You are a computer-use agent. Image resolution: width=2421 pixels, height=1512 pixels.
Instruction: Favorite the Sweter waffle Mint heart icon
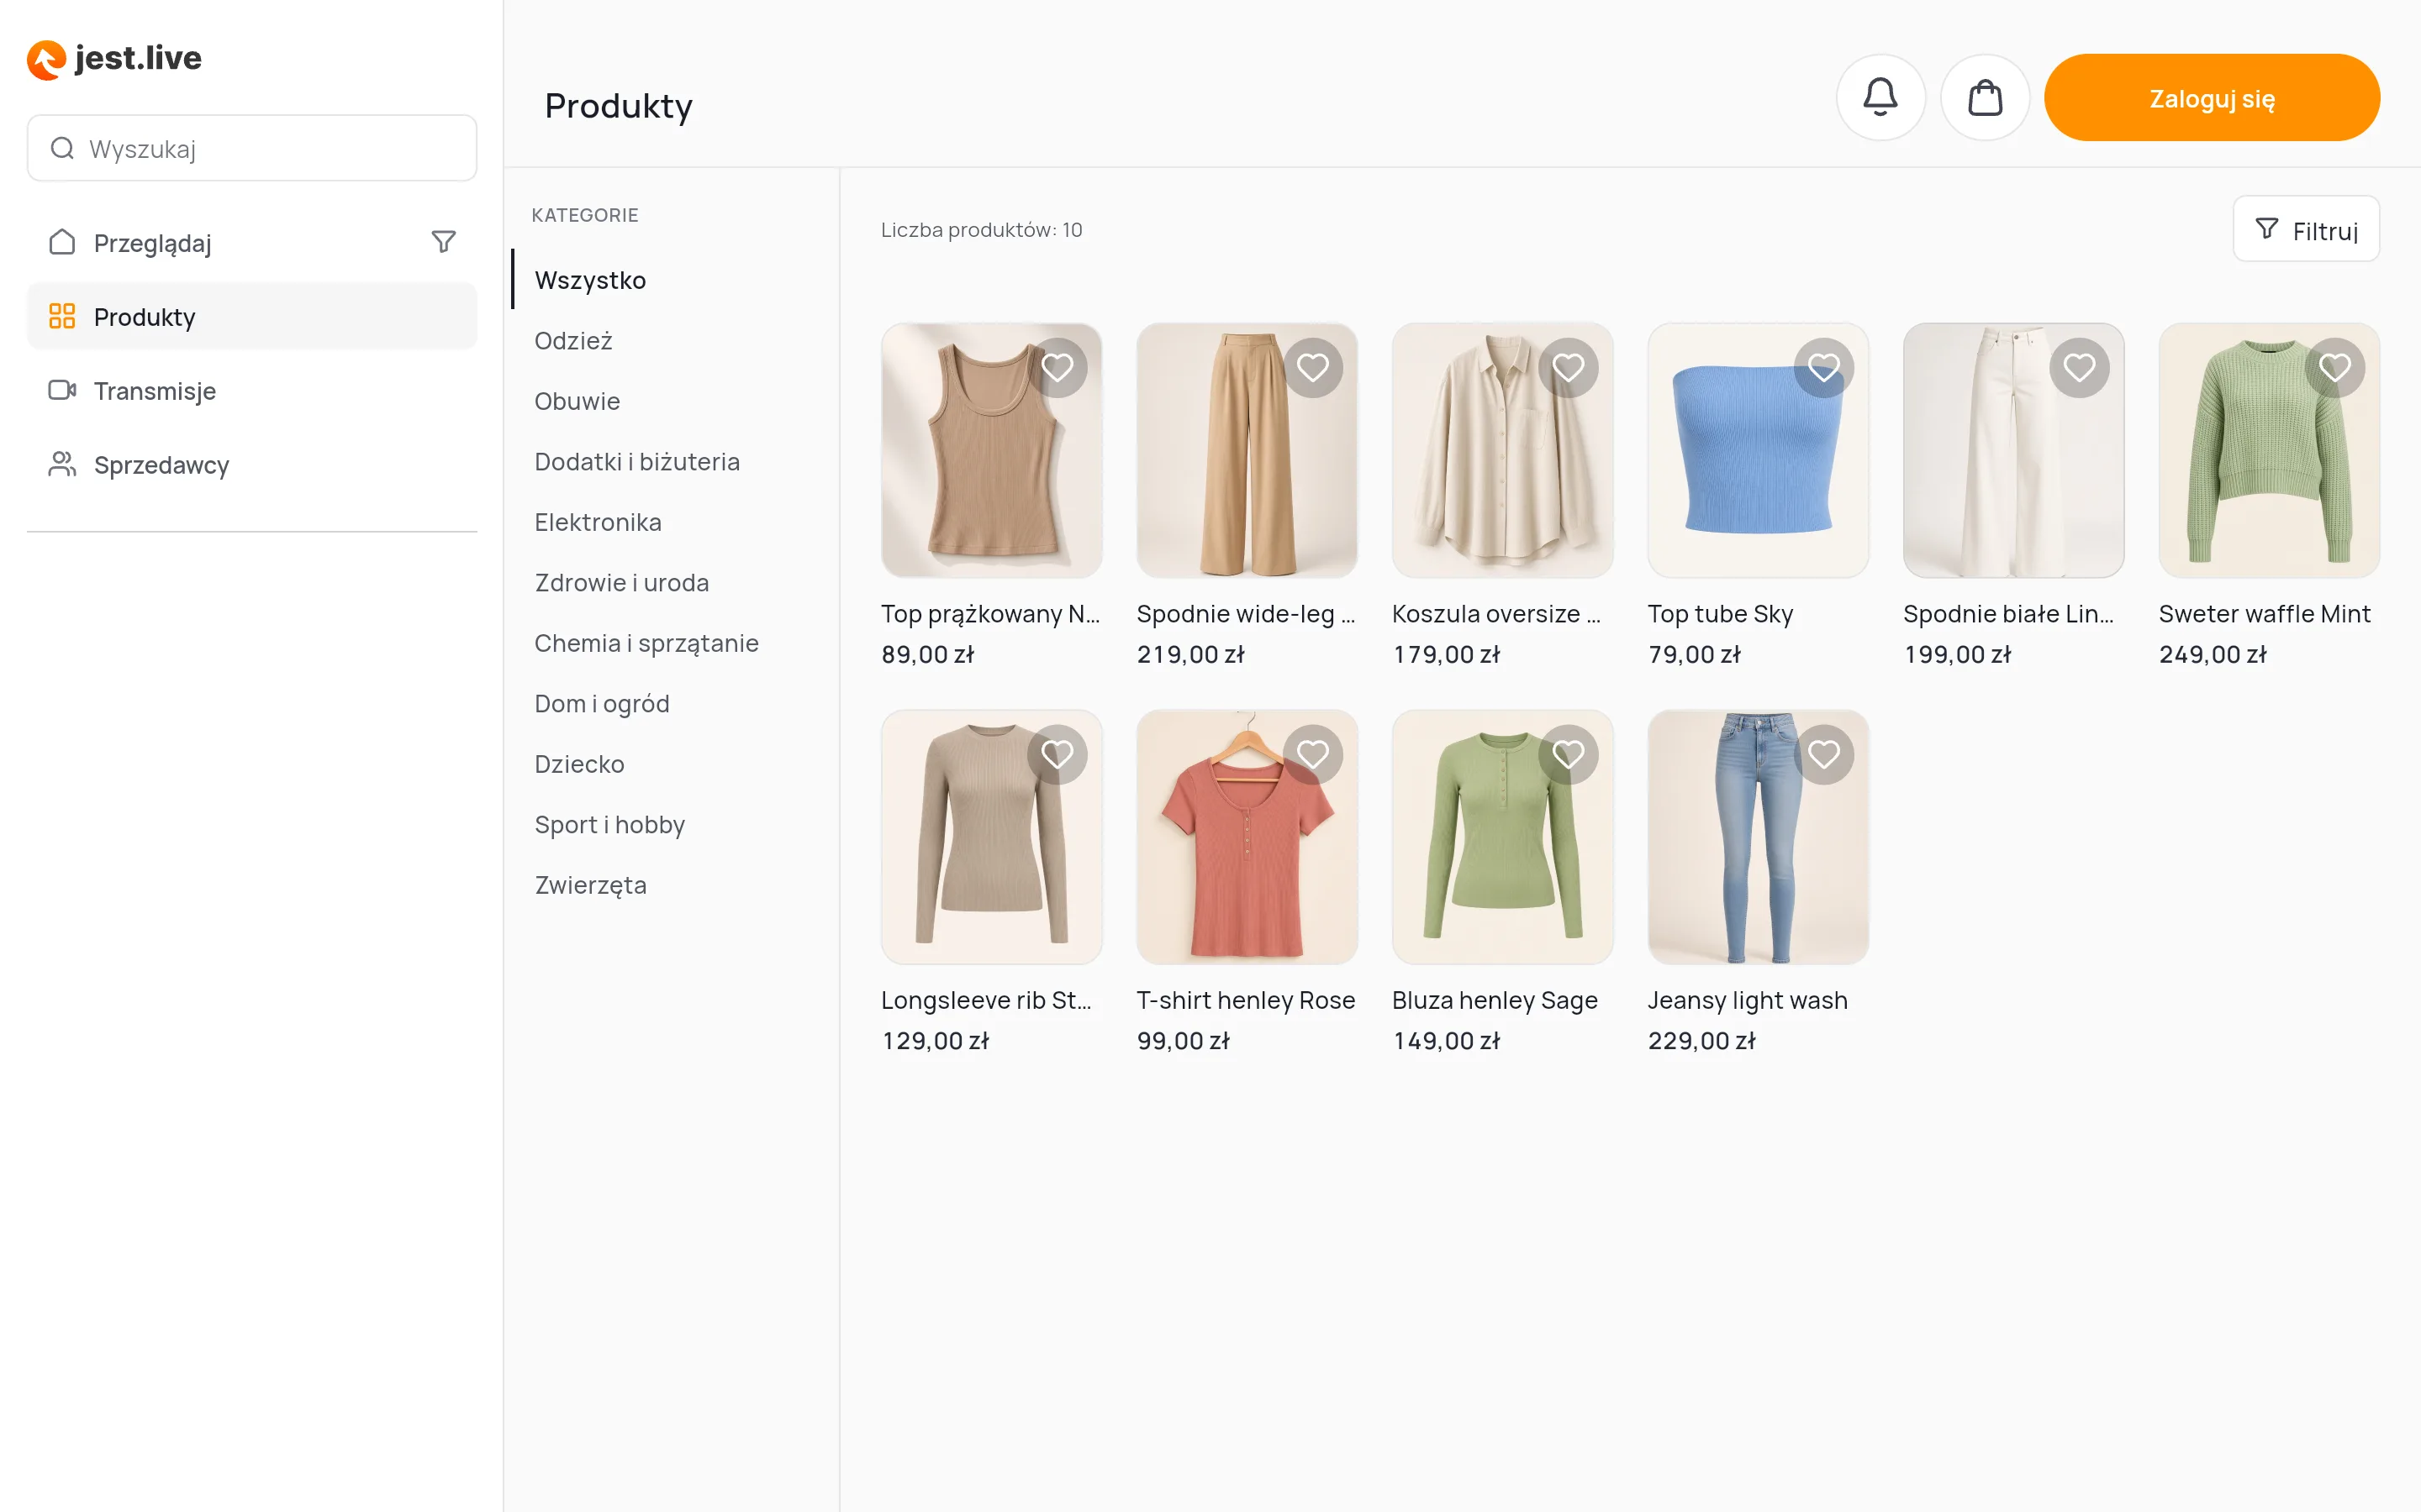pyautogui.click(x=2335, y=368)
